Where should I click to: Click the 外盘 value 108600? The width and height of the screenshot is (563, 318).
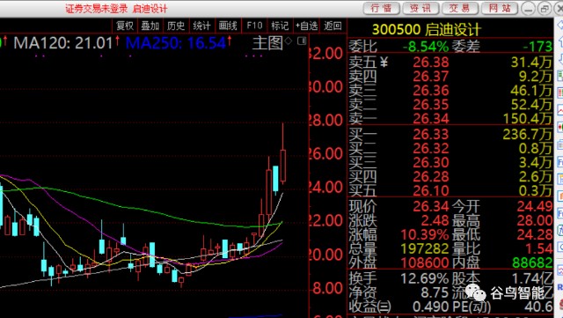424,263
